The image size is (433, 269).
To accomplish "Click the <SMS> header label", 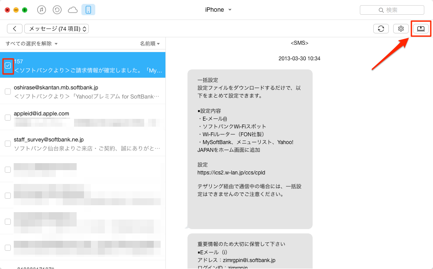I will tap(299, 43).
